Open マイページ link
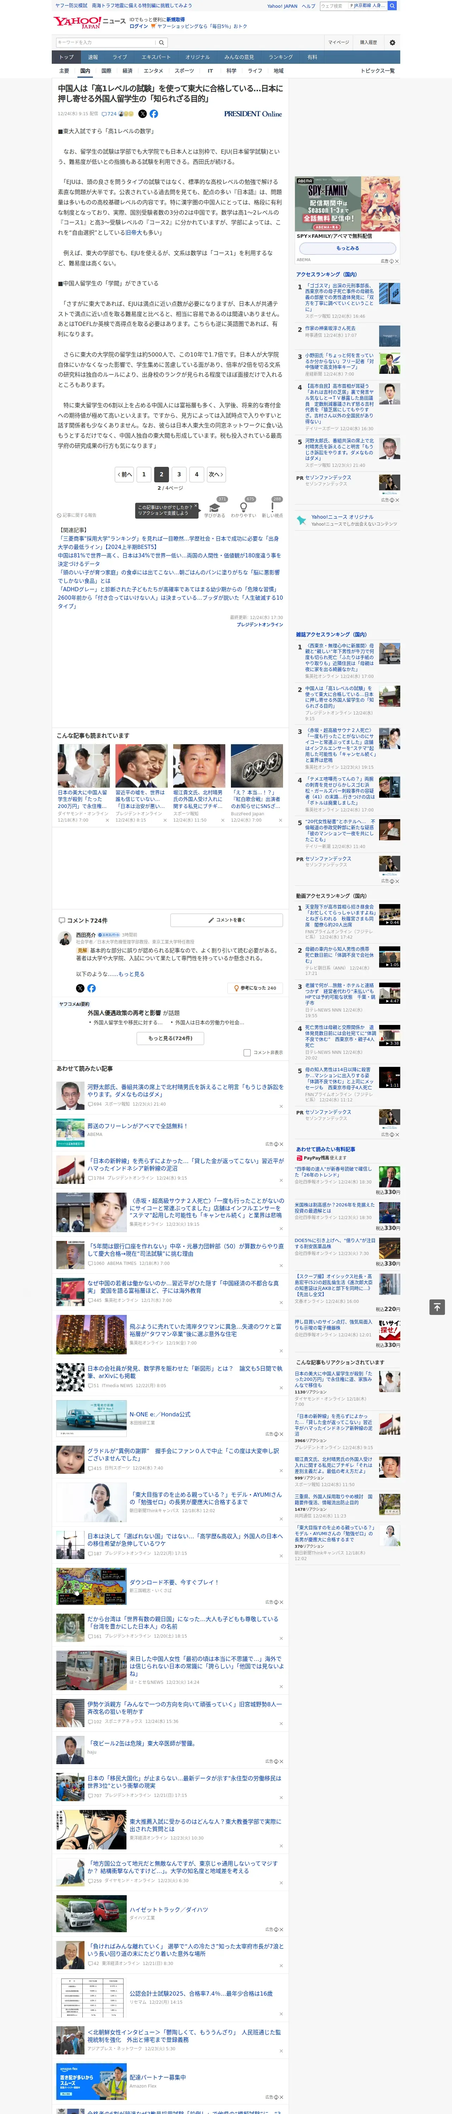Image resolution: width=452 pixels, height=2114 pixels. (339, 42)
